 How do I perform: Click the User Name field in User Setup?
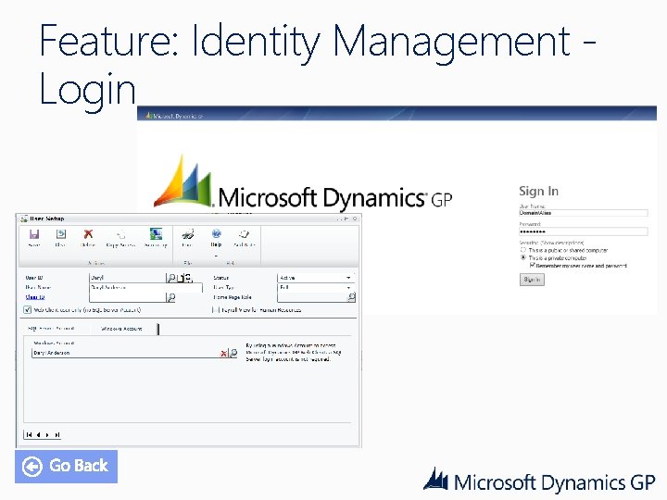tap(146, 287)
